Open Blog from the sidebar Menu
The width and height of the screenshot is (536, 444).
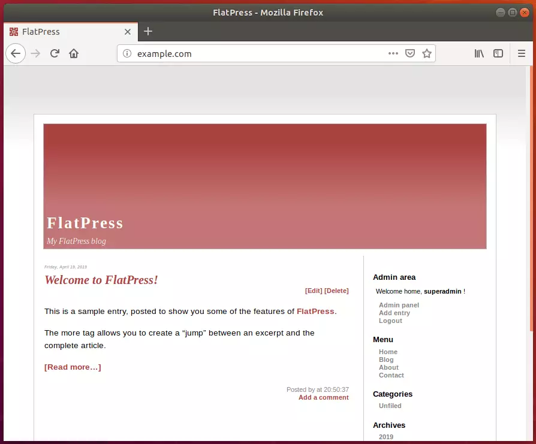386,360
